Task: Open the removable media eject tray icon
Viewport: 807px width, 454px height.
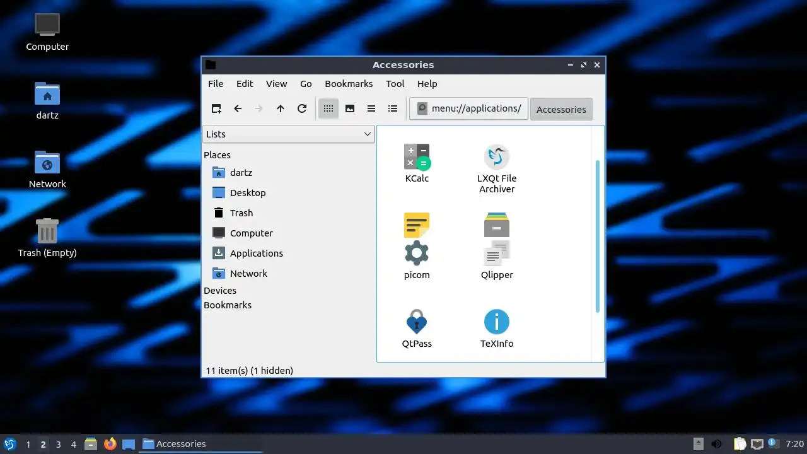Action: (698, 444)
